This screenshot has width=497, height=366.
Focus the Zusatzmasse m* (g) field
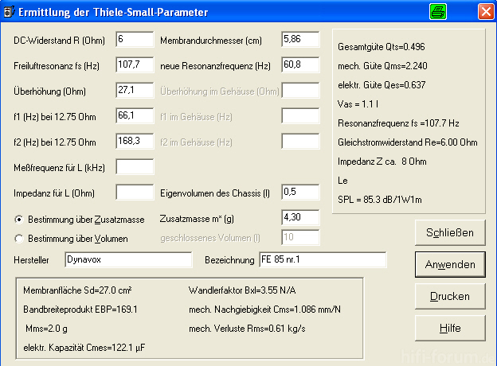tap(300, 218)
